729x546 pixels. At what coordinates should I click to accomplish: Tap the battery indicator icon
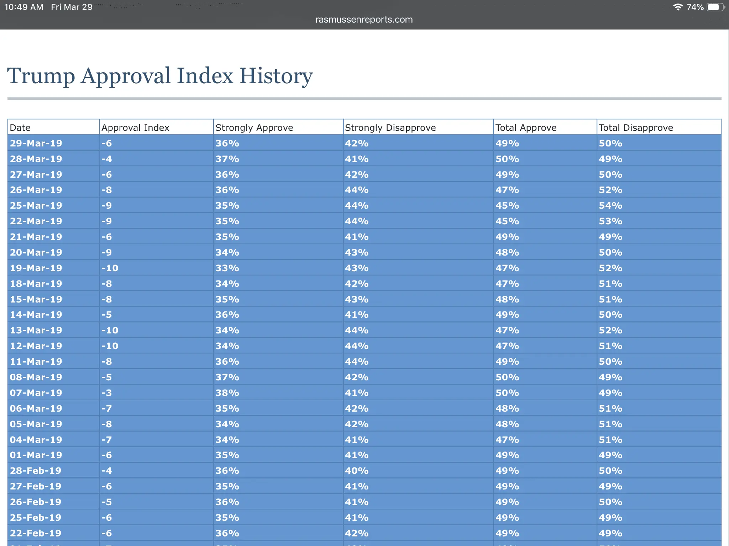coord(715,7)
